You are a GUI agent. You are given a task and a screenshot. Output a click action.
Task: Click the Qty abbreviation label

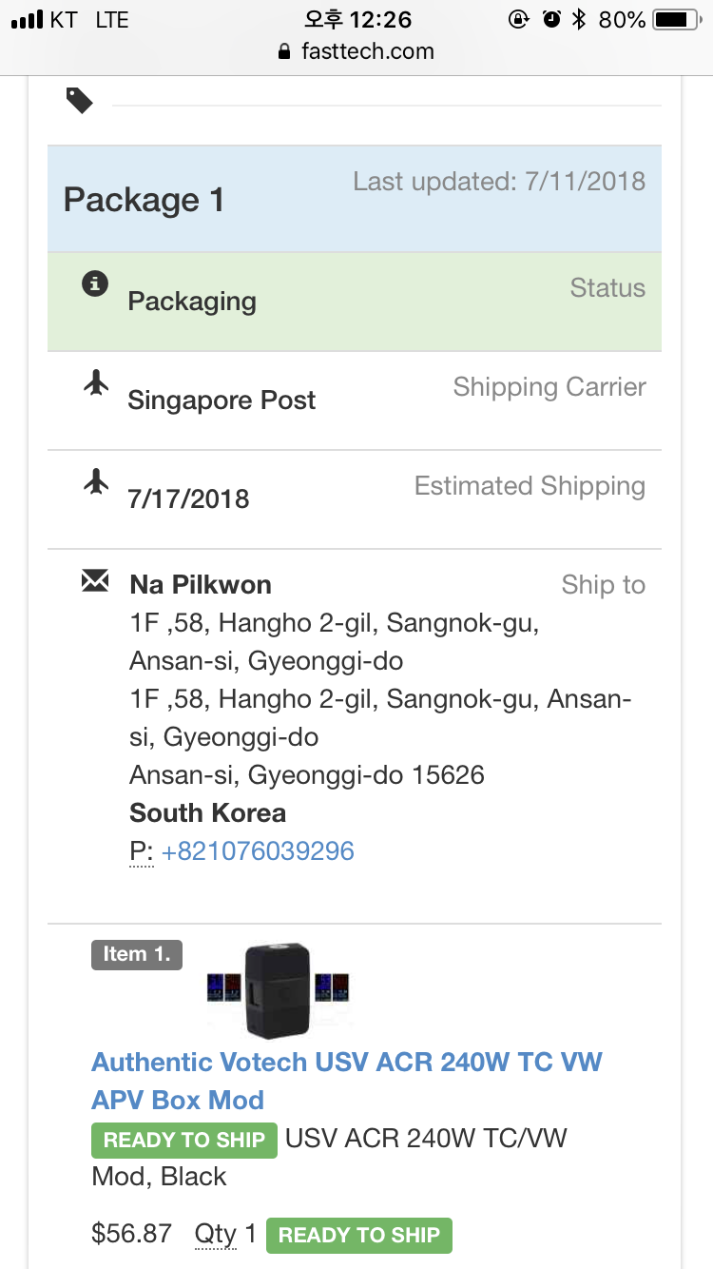pyautogui.click(x=215, y=1235)
